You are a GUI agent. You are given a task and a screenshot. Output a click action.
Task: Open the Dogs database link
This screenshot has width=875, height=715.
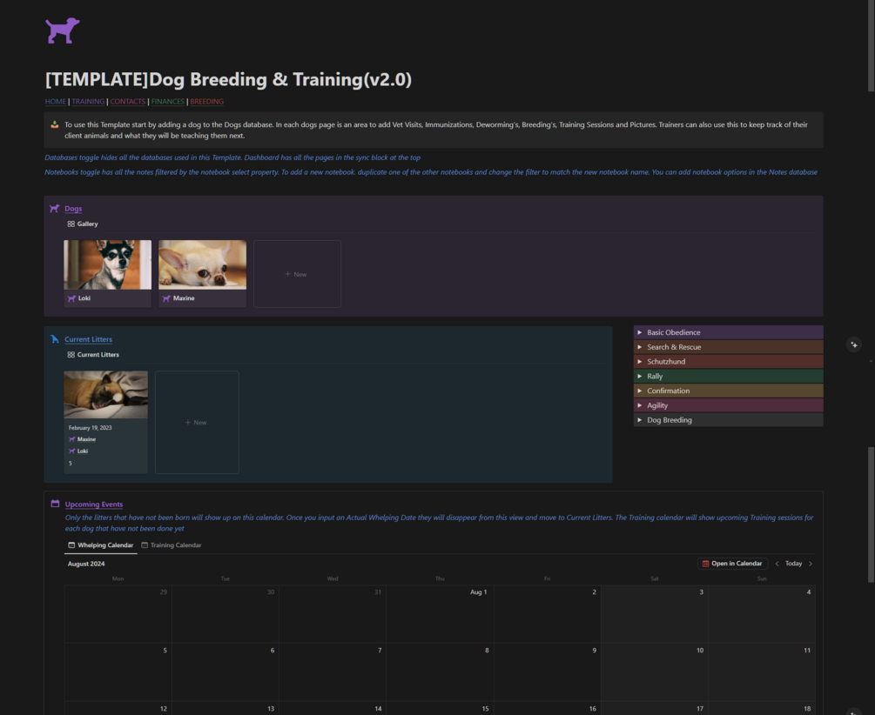[73, 209]
